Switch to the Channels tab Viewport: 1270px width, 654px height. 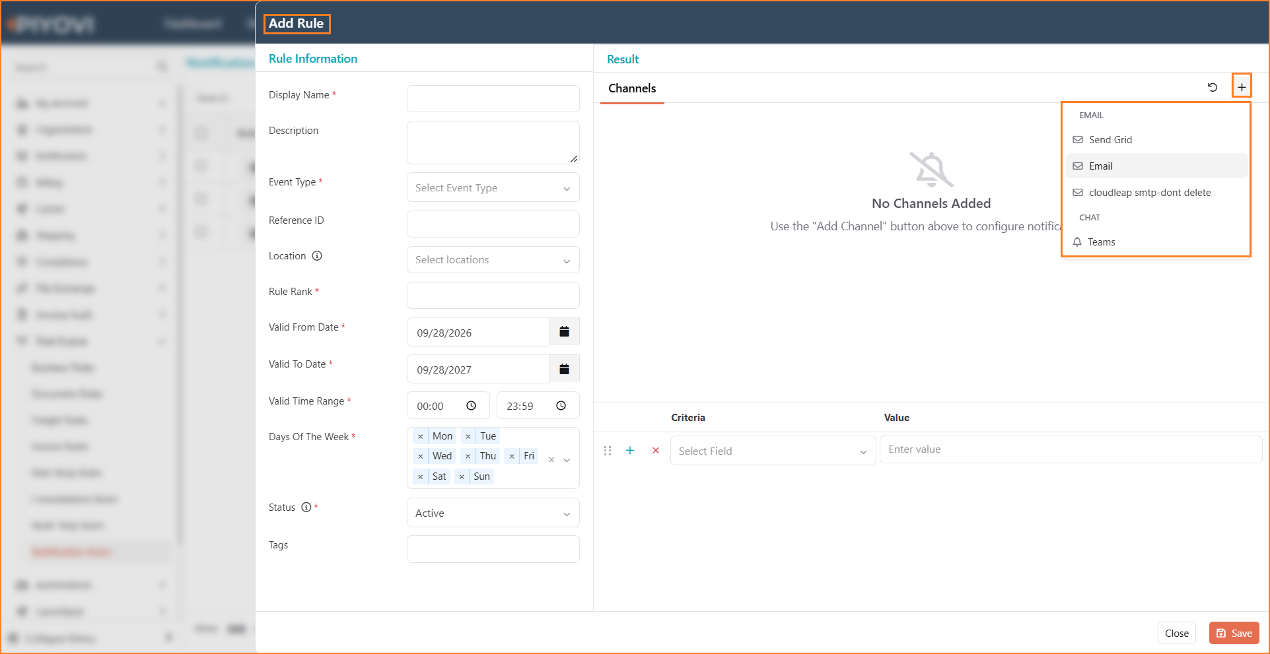(x=632, y=88)
